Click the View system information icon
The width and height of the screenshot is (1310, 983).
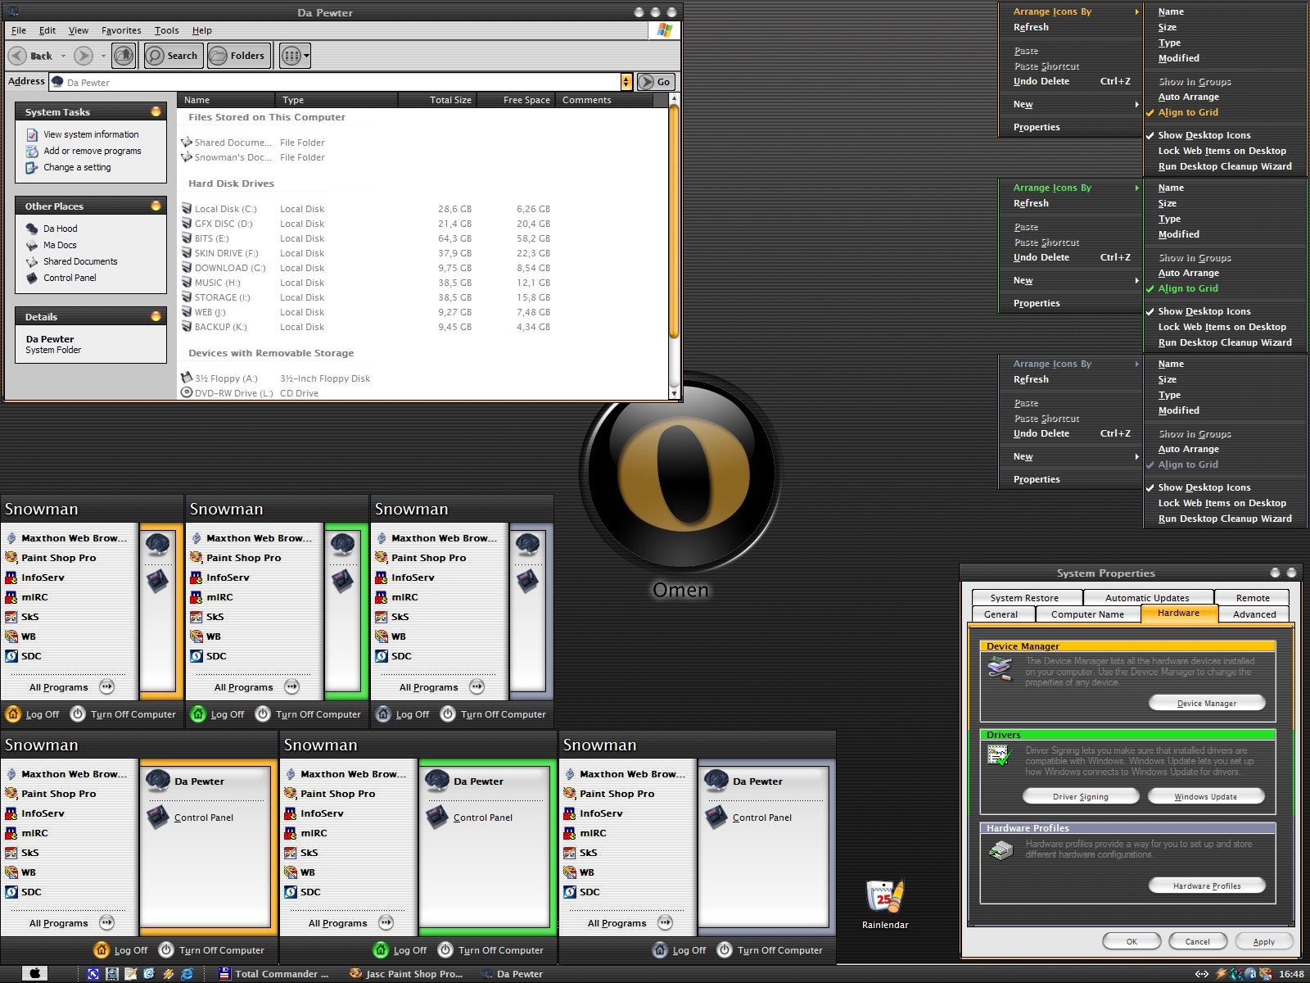pos(32,134)
